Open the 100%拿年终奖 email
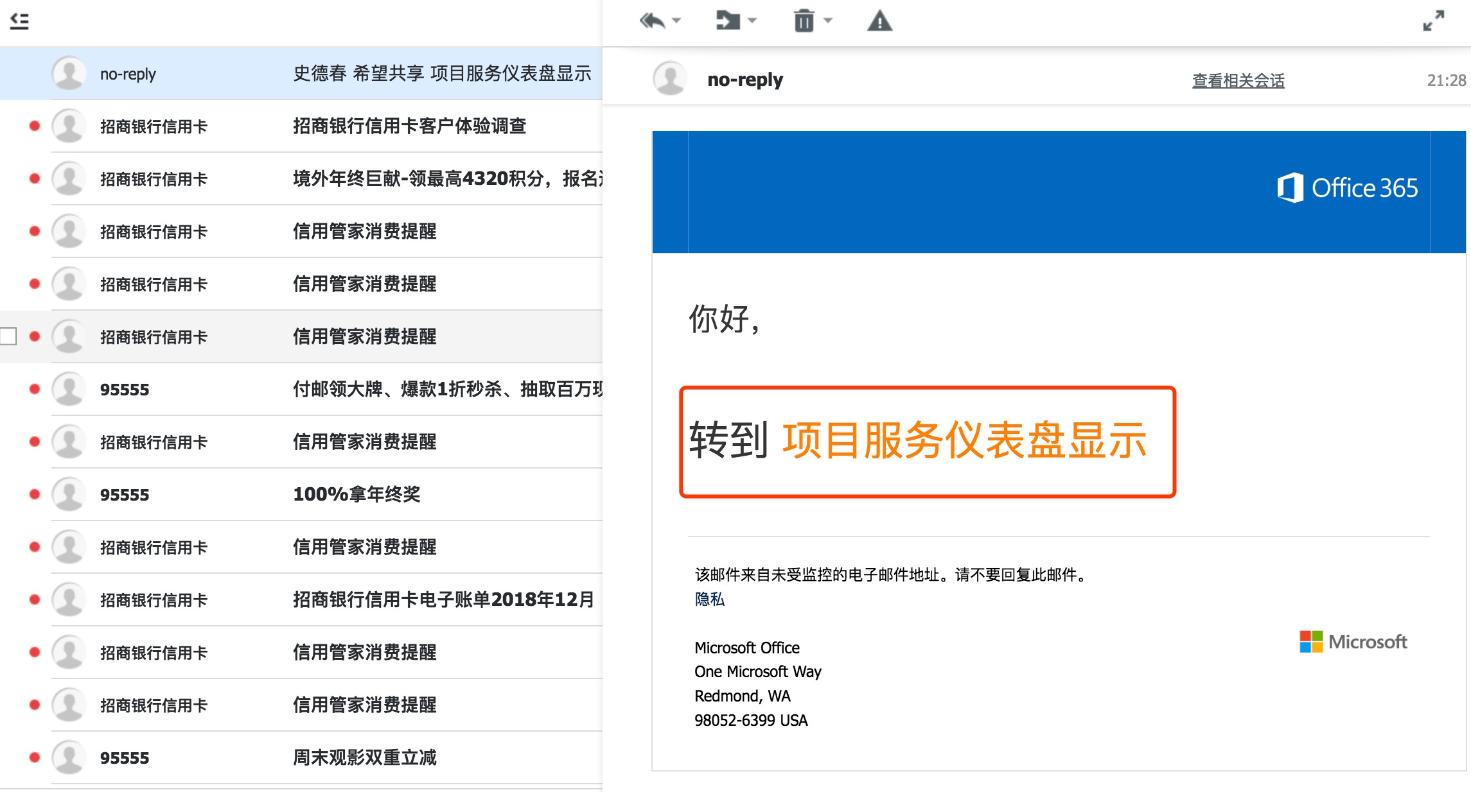The width and height of the screenshot is (1471, 792). click(301, 494)
